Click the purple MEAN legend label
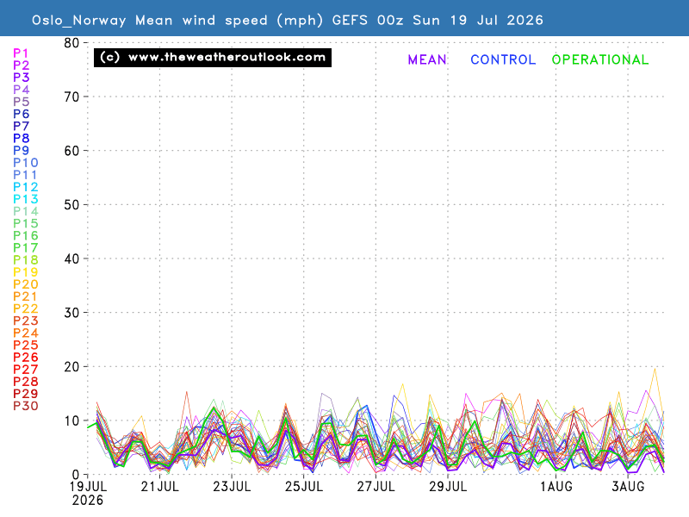 tap(427, 59)
